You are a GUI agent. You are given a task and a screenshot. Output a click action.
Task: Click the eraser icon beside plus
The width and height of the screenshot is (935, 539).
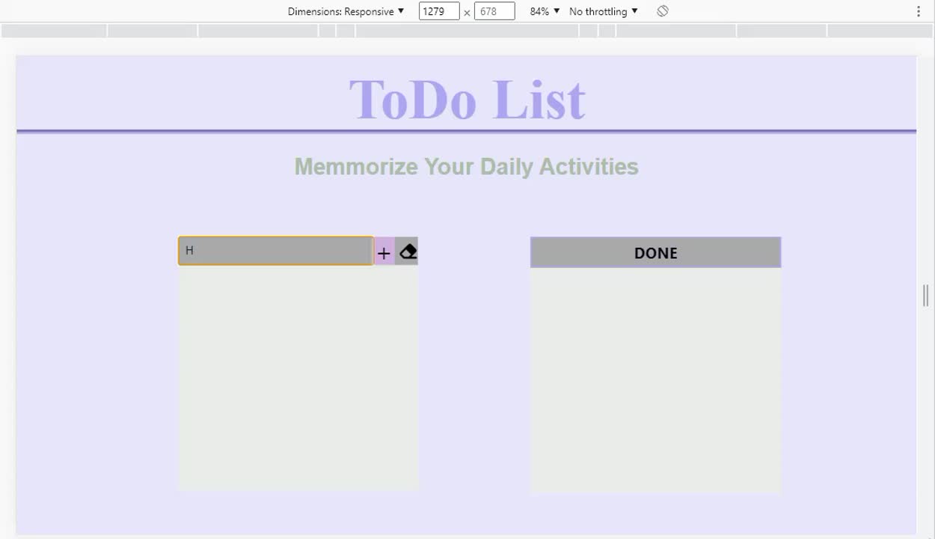pos(408,252)
